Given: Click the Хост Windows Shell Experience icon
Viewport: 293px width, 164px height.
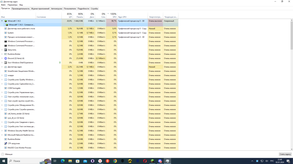Looking at the screenshot, I should click(6, 63).
